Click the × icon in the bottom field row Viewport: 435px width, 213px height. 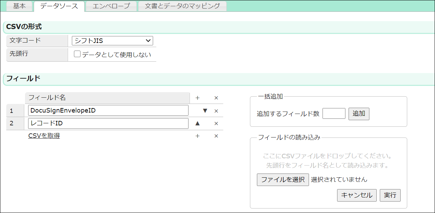point(216,136)
